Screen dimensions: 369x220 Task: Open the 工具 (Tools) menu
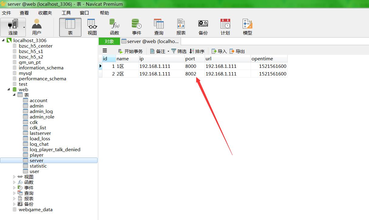tap(66, 13)
